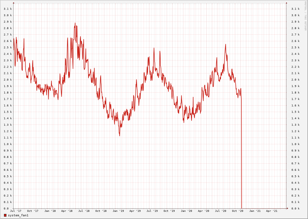Click the RRDTOOL / TOBI OETIKER watermark

(x=305, y=16)
